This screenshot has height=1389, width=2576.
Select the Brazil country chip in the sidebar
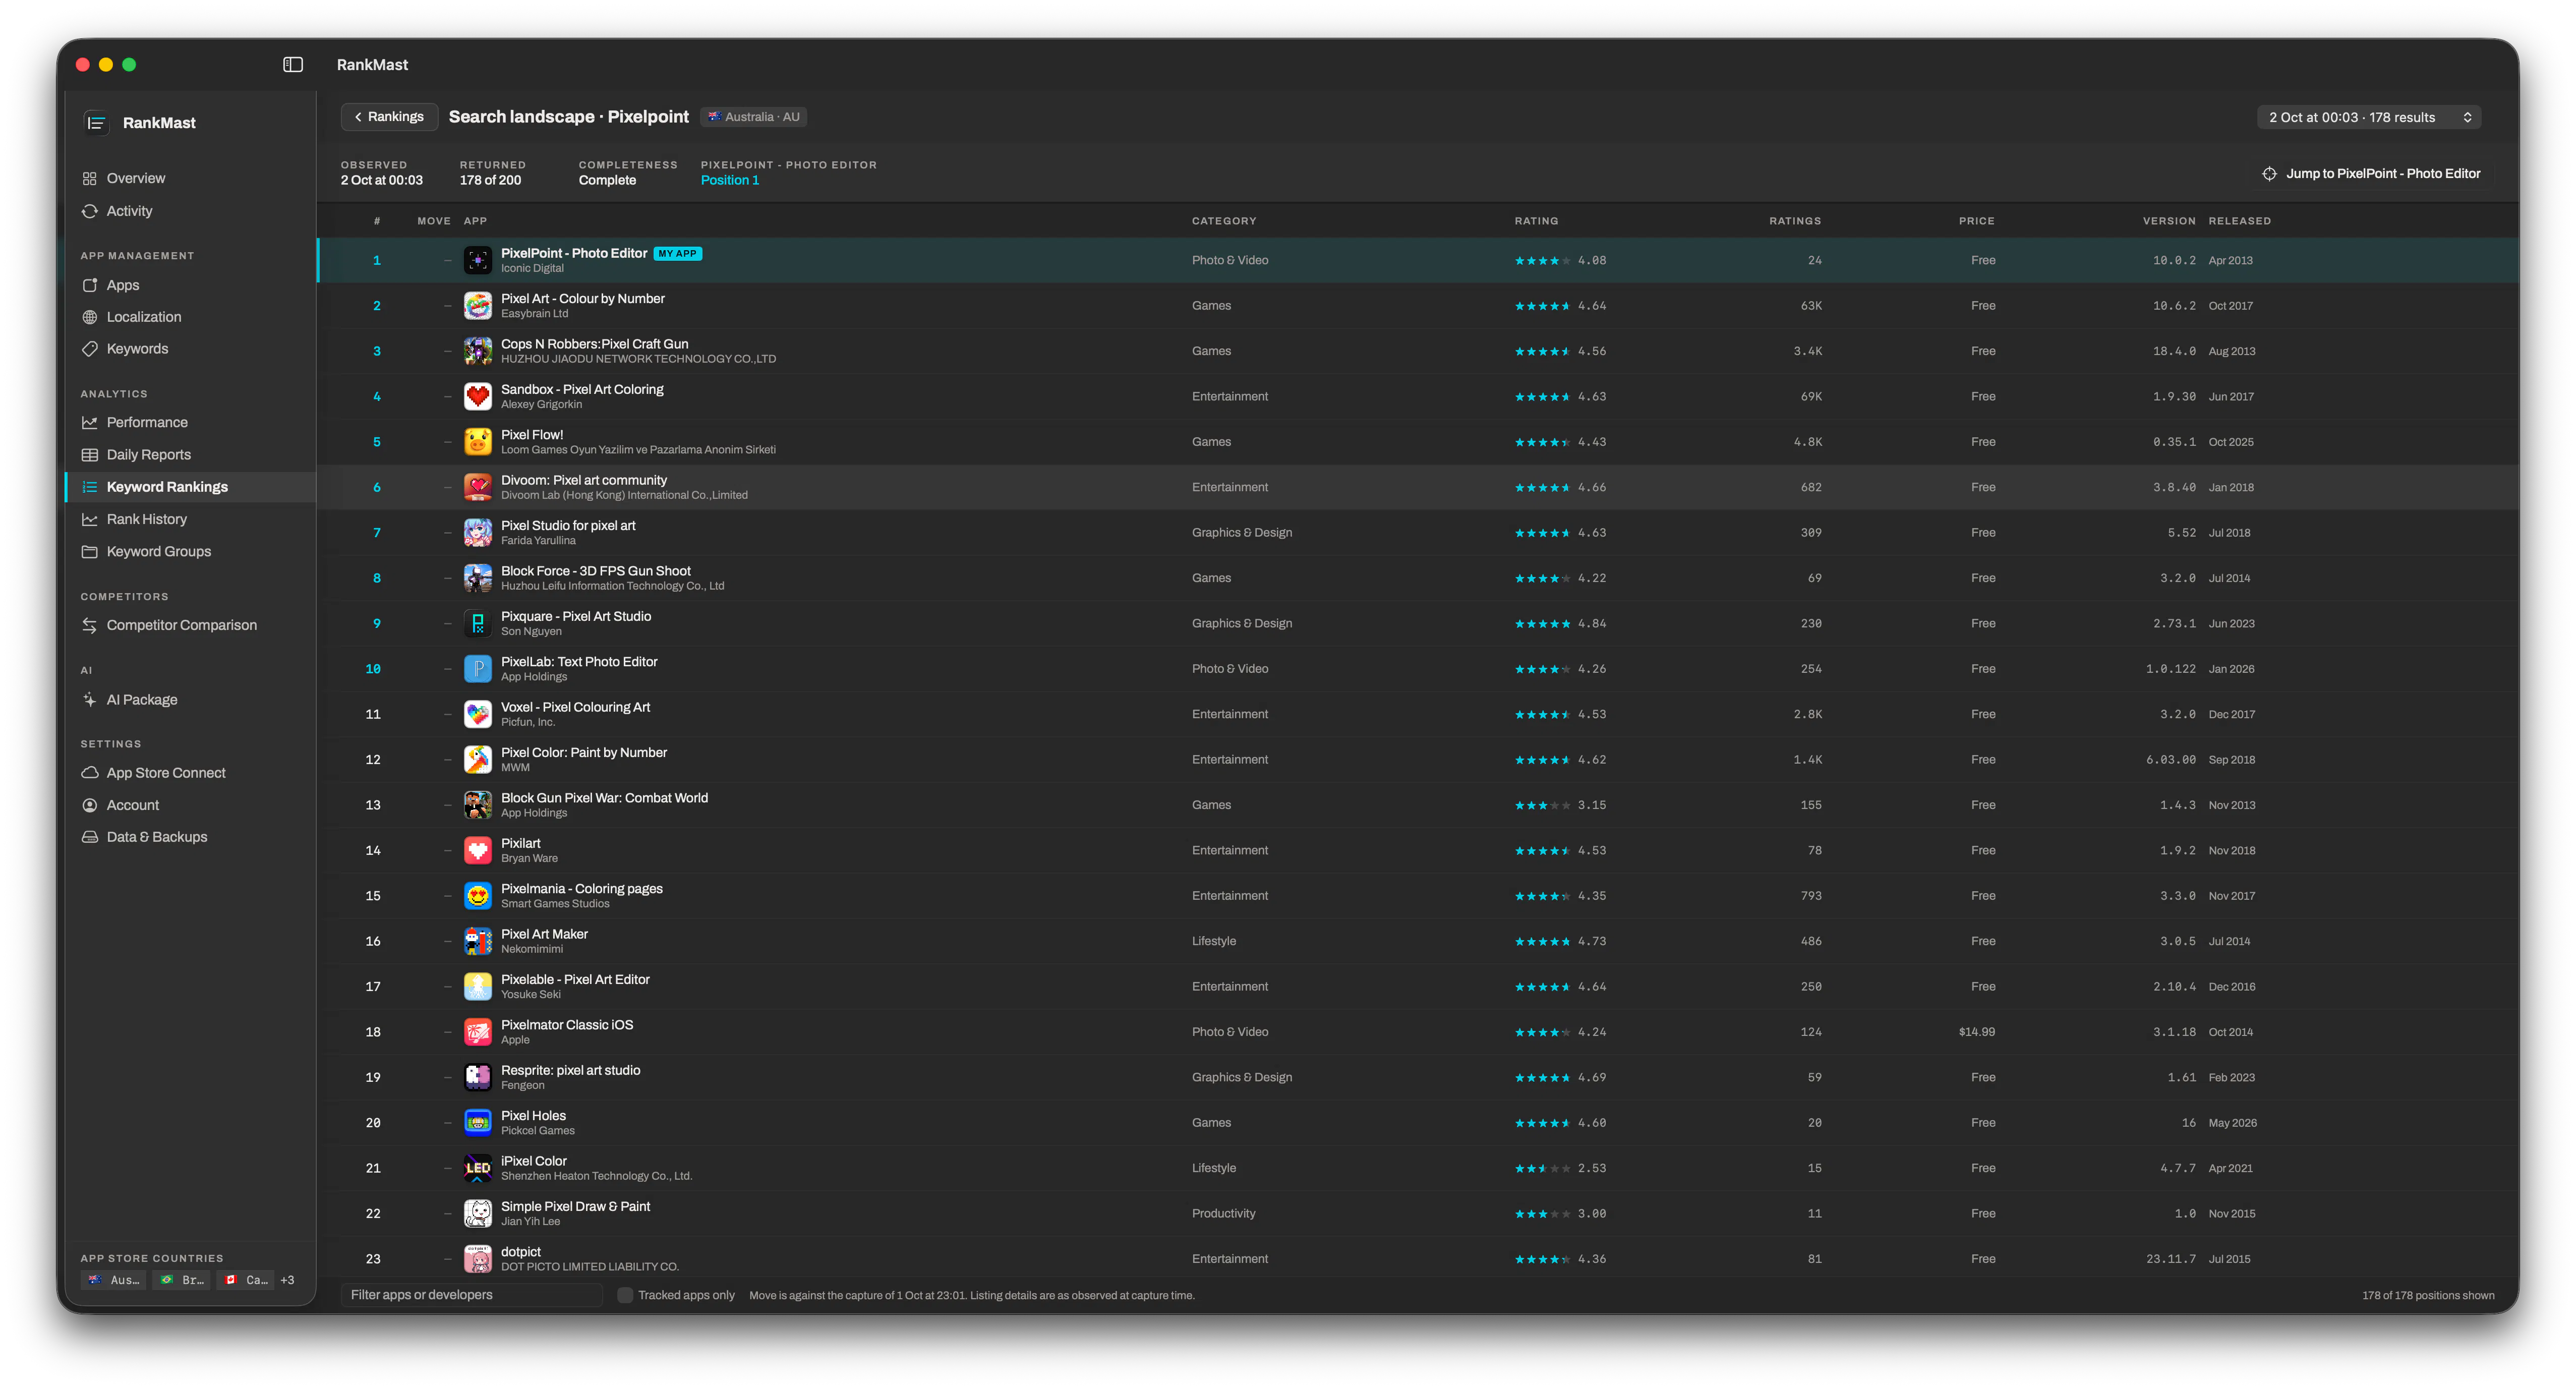(x=182, y=1280)
